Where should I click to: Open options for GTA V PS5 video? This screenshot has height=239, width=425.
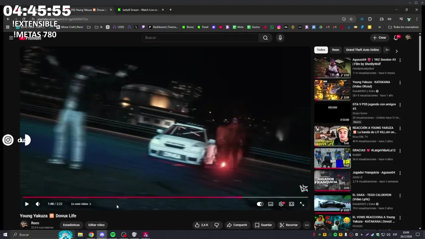pos(400,105)
